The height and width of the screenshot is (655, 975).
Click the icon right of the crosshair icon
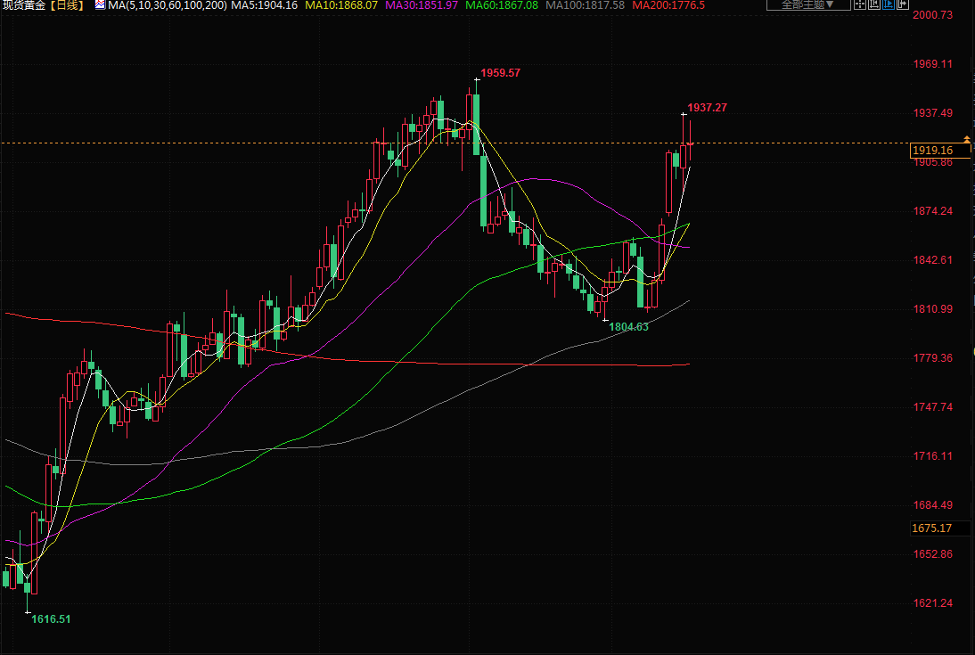tap(874, 4)
